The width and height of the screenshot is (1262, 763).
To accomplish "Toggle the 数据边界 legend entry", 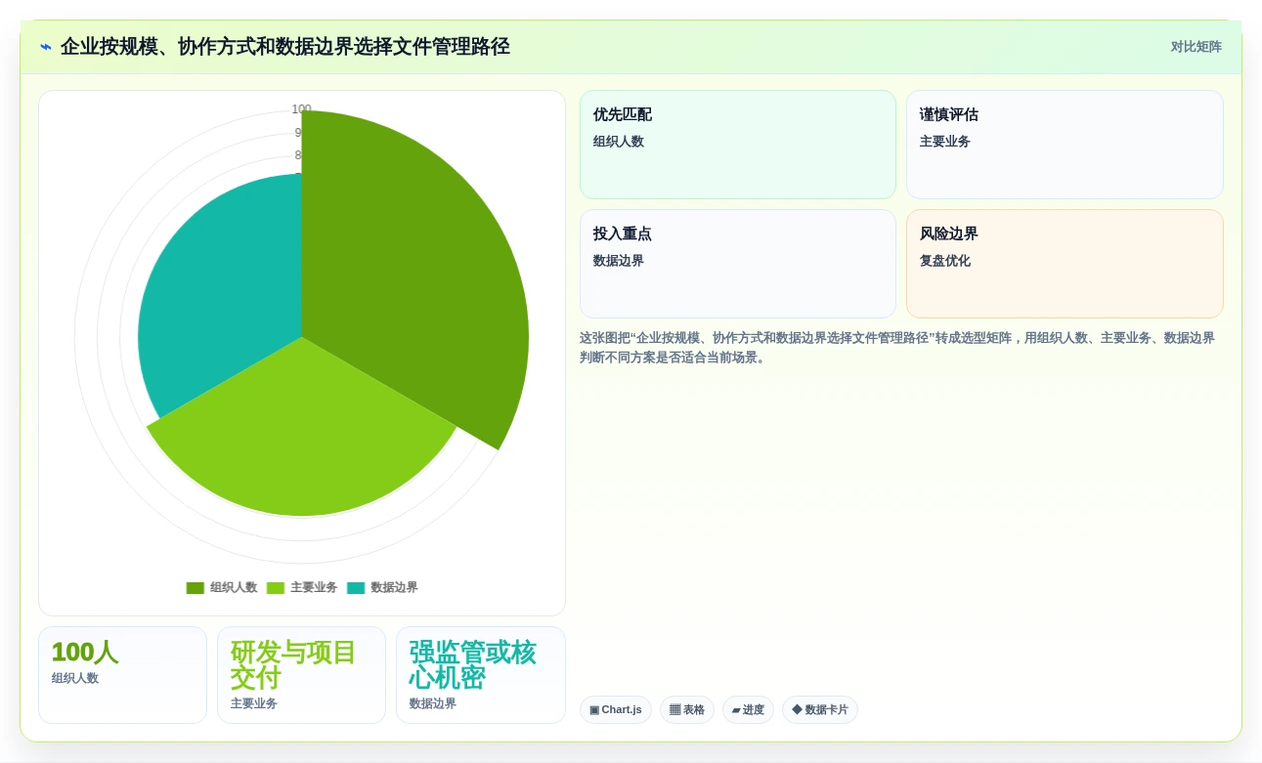I will 382,588.
